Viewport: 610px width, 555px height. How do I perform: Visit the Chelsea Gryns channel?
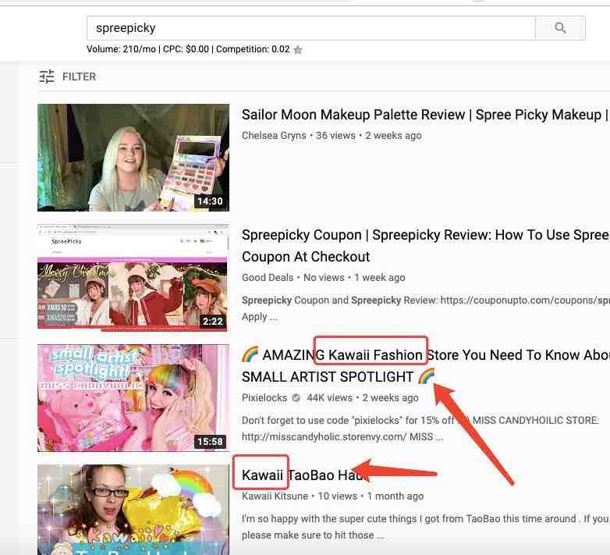pos(274,136)
